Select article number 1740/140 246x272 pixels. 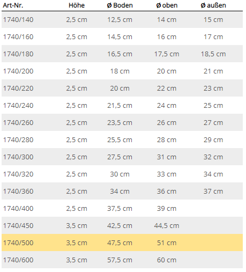point(18,20)
